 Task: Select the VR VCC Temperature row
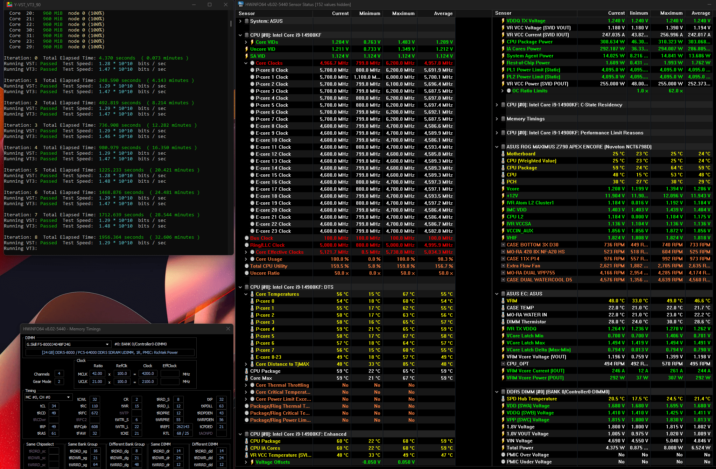click(x=345, y=455)
